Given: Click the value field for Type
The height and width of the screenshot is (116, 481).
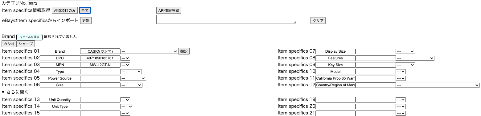Looking at the screenshot, I should tap(100, 72).
